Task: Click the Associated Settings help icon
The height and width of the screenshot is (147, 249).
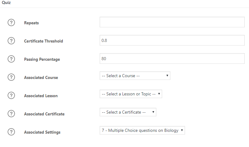Action: tap(11, 132)
